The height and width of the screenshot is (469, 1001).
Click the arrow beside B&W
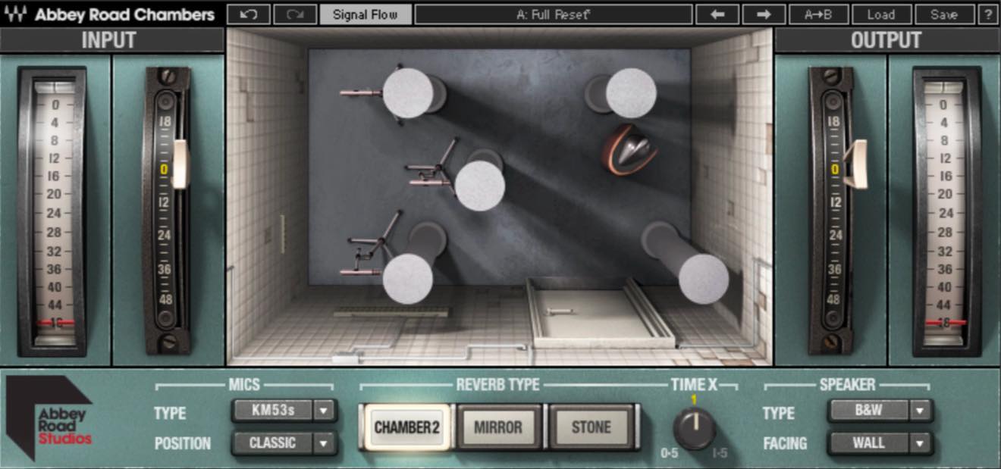(x=921, y=411)
